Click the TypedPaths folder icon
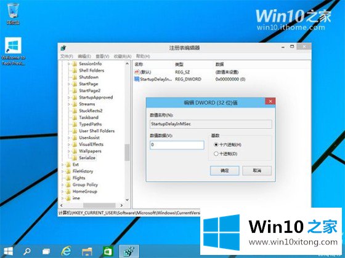This screenshot has height=258, width=345. (75, 124)
